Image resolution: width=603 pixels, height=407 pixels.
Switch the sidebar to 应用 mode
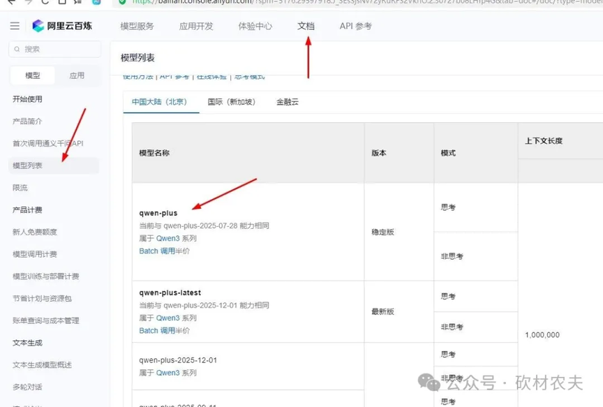[x=77, y=75]
